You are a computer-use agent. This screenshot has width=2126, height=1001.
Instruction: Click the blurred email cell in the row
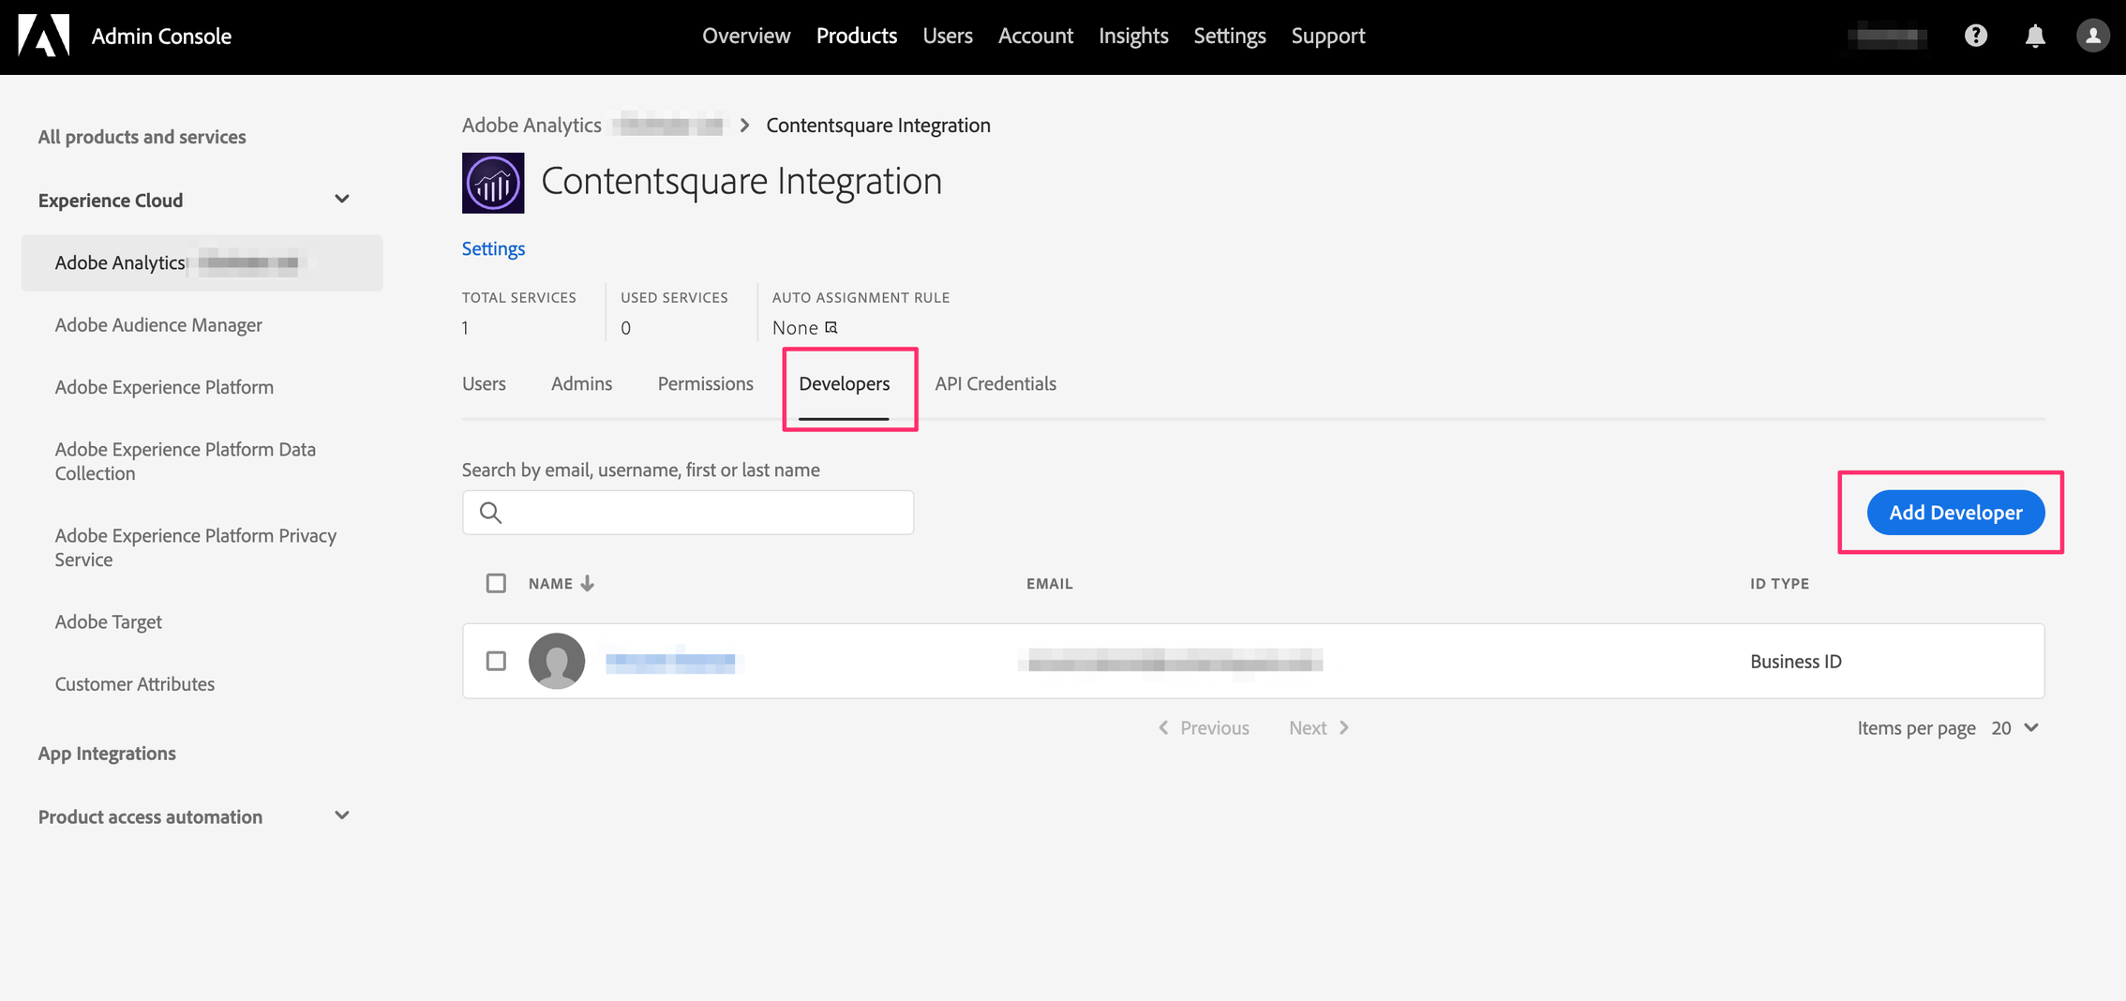(1173, 662)
